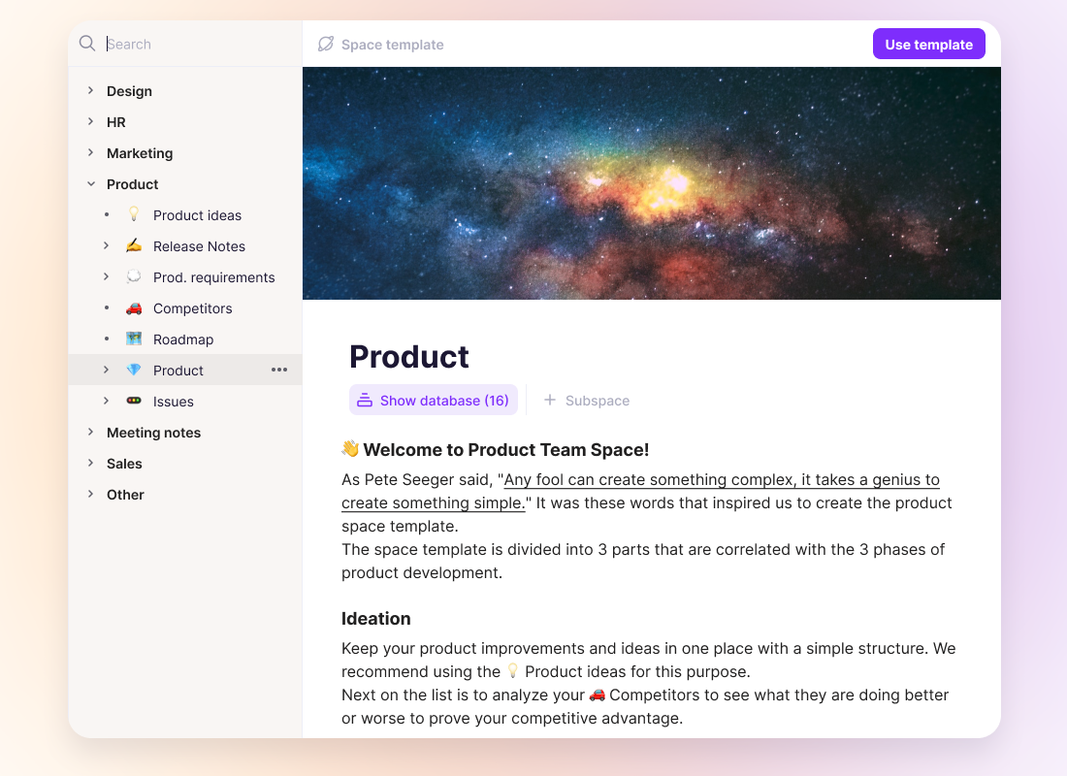The height and width of the screenshot is (776, 1067).
Task: Add a new Subspace
Action: (587, 401)
